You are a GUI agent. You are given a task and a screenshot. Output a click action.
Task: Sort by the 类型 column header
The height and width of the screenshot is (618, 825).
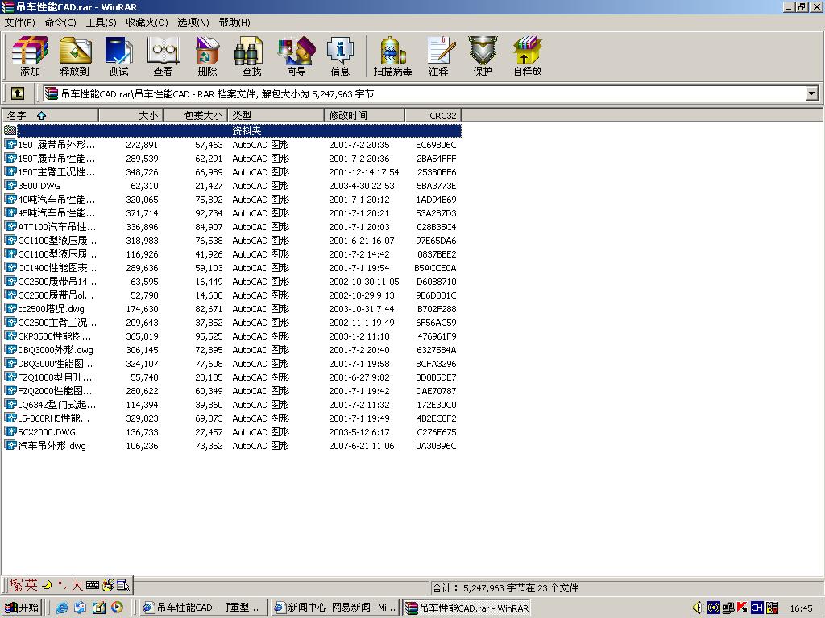tap(276, 116)
